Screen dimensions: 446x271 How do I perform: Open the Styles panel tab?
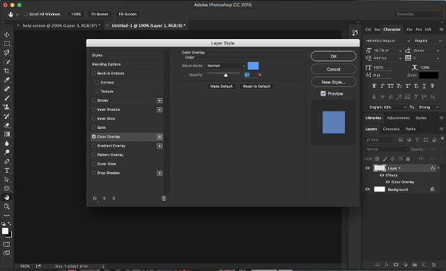[x=421, y=118]
